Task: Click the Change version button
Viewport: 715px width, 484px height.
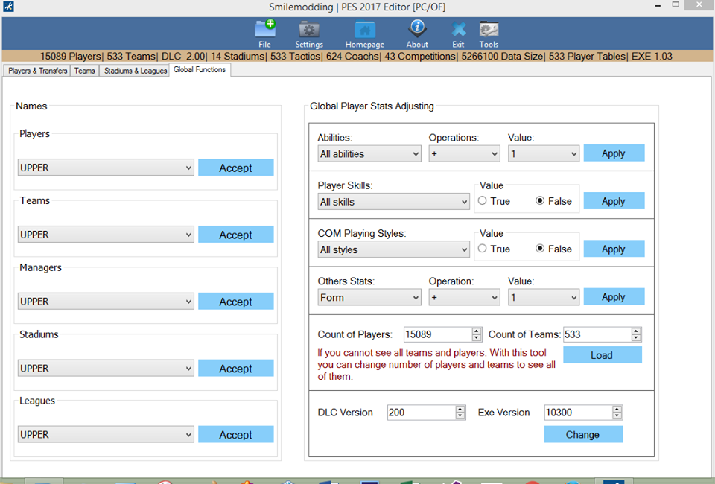Action: 583,434
